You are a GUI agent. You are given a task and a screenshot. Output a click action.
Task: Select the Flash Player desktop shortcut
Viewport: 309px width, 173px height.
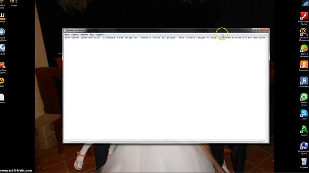click(x=304, y=18)
